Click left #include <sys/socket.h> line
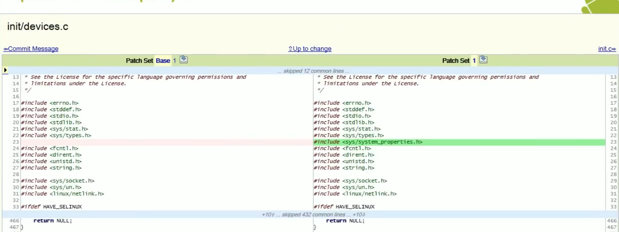Screen dimensions: 619x232 tap(58, 181)
